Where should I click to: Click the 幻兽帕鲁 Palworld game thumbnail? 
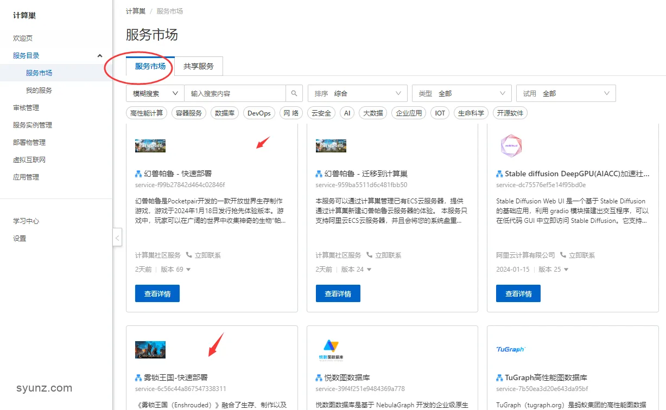pos(150,145)
